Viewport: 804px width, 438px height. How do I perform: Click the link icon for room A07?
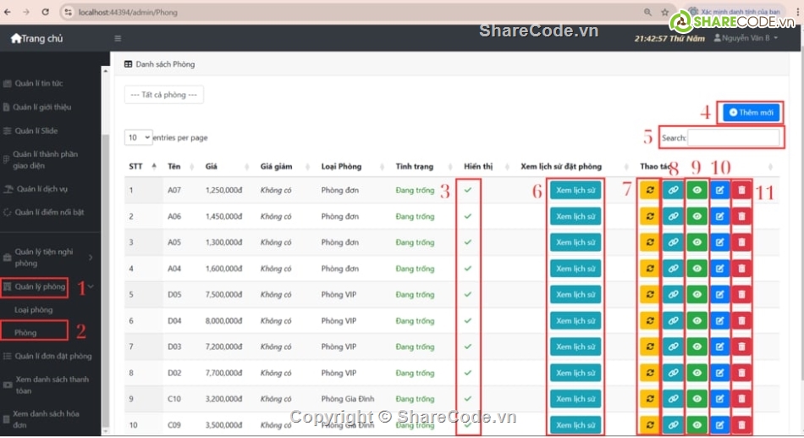[x=673, y=190]
